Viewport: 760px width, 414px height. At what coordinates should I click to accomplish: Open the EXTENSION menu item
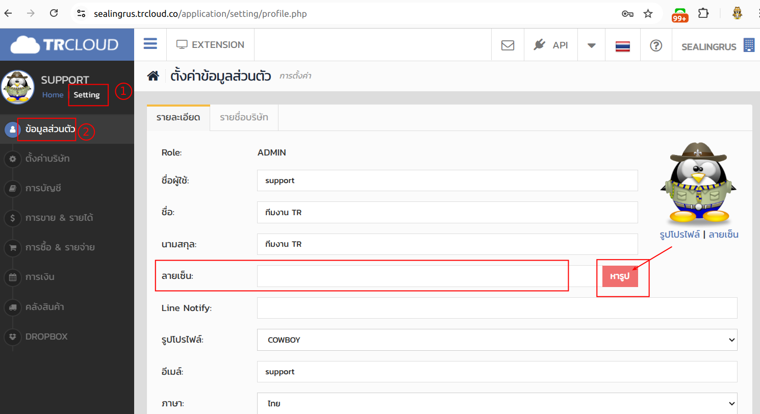[x=210, y=45]
